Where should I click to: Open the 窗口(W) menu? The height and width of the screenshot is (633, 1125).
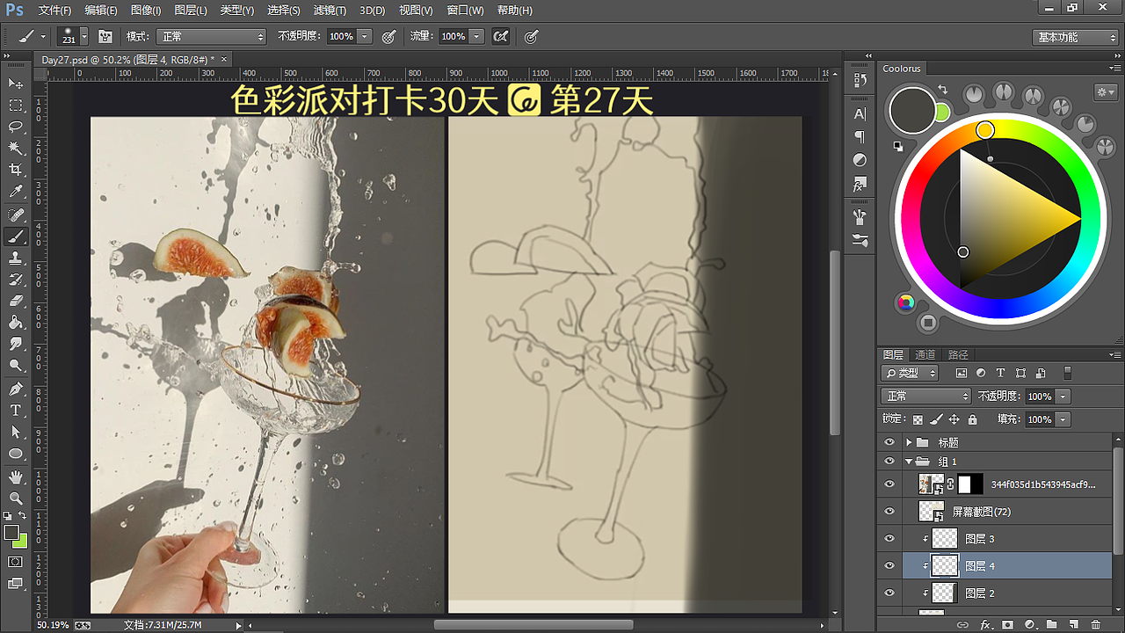[x=465, y=11]
